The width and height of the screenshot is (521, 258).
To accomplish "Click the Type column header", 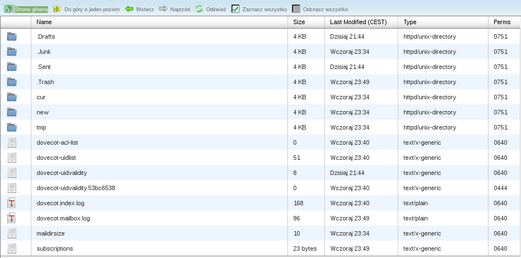I will click(x=410, y=22).
